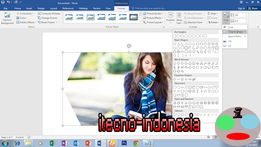The image size is (261, 147).
Task: Pick the Sun shape in Basic Shapes
Action: [x=201, y=52]
